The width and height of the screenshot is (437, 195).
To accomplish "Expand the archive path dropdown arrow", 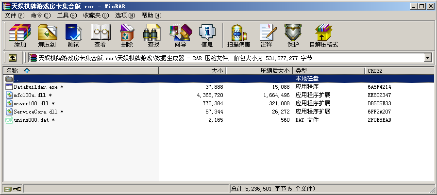I will 428,58.
